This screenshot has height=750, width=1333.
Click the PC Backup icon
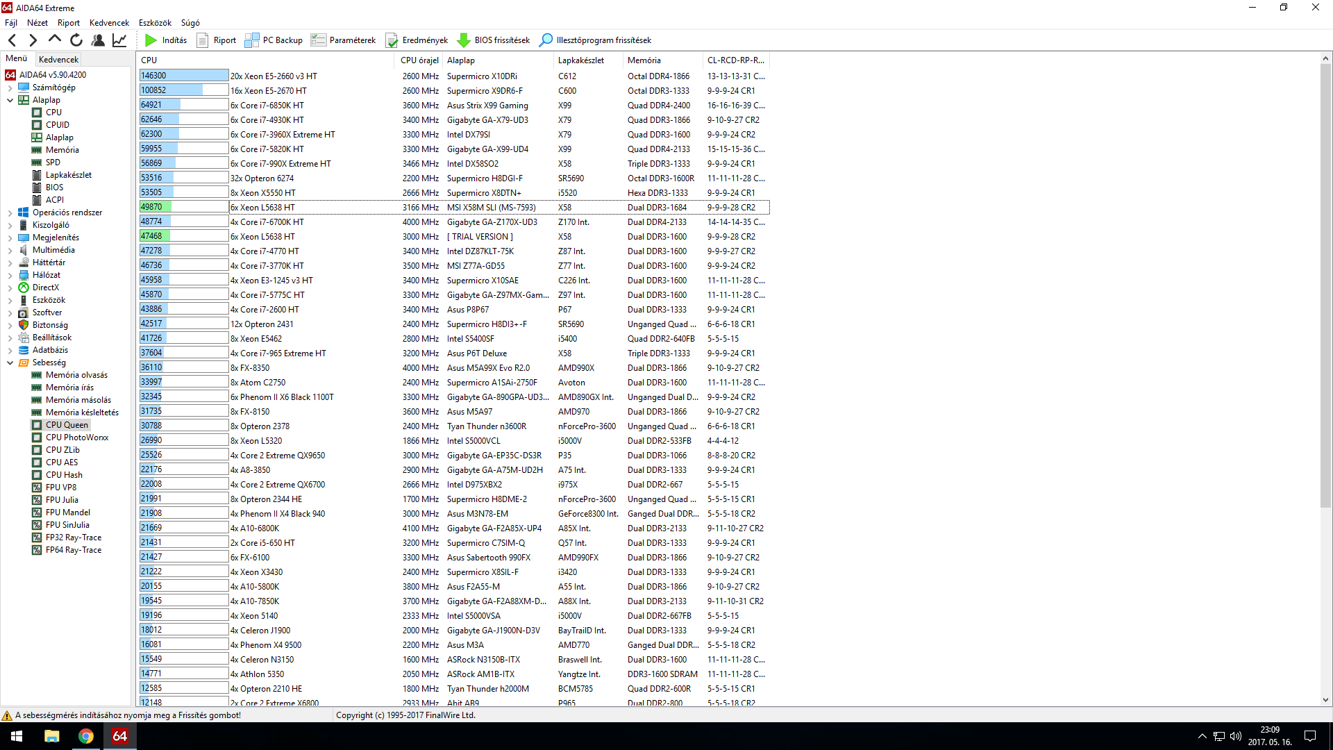252,40
